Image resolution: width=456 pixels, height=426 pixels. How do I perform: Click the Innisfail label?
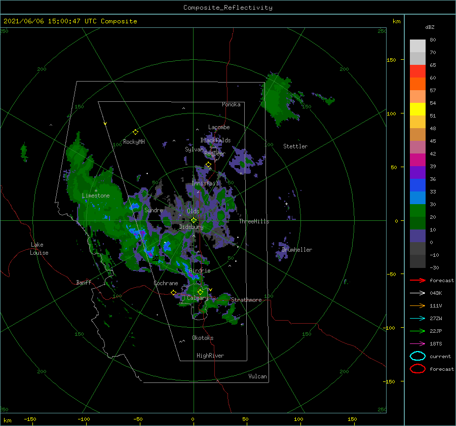point(205,183)
